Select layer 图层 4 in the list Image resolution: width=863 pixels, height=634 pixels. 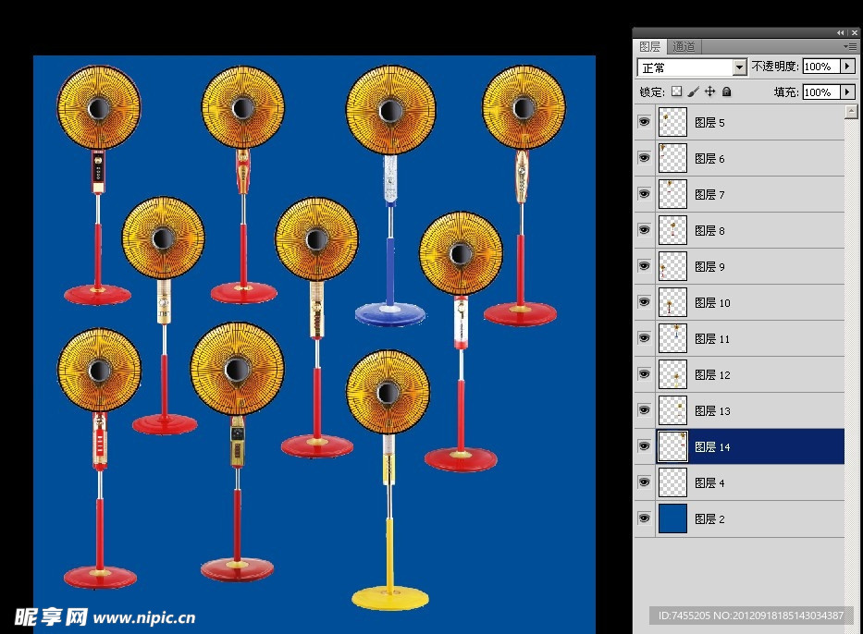coord(709,482)
